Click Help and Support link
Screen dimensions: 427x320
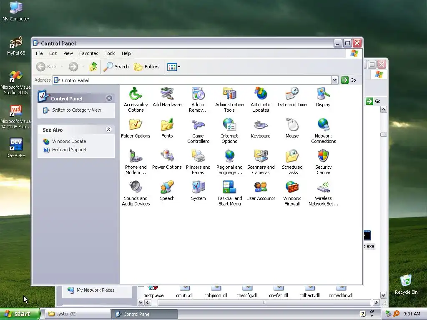[x=70, y=150]
